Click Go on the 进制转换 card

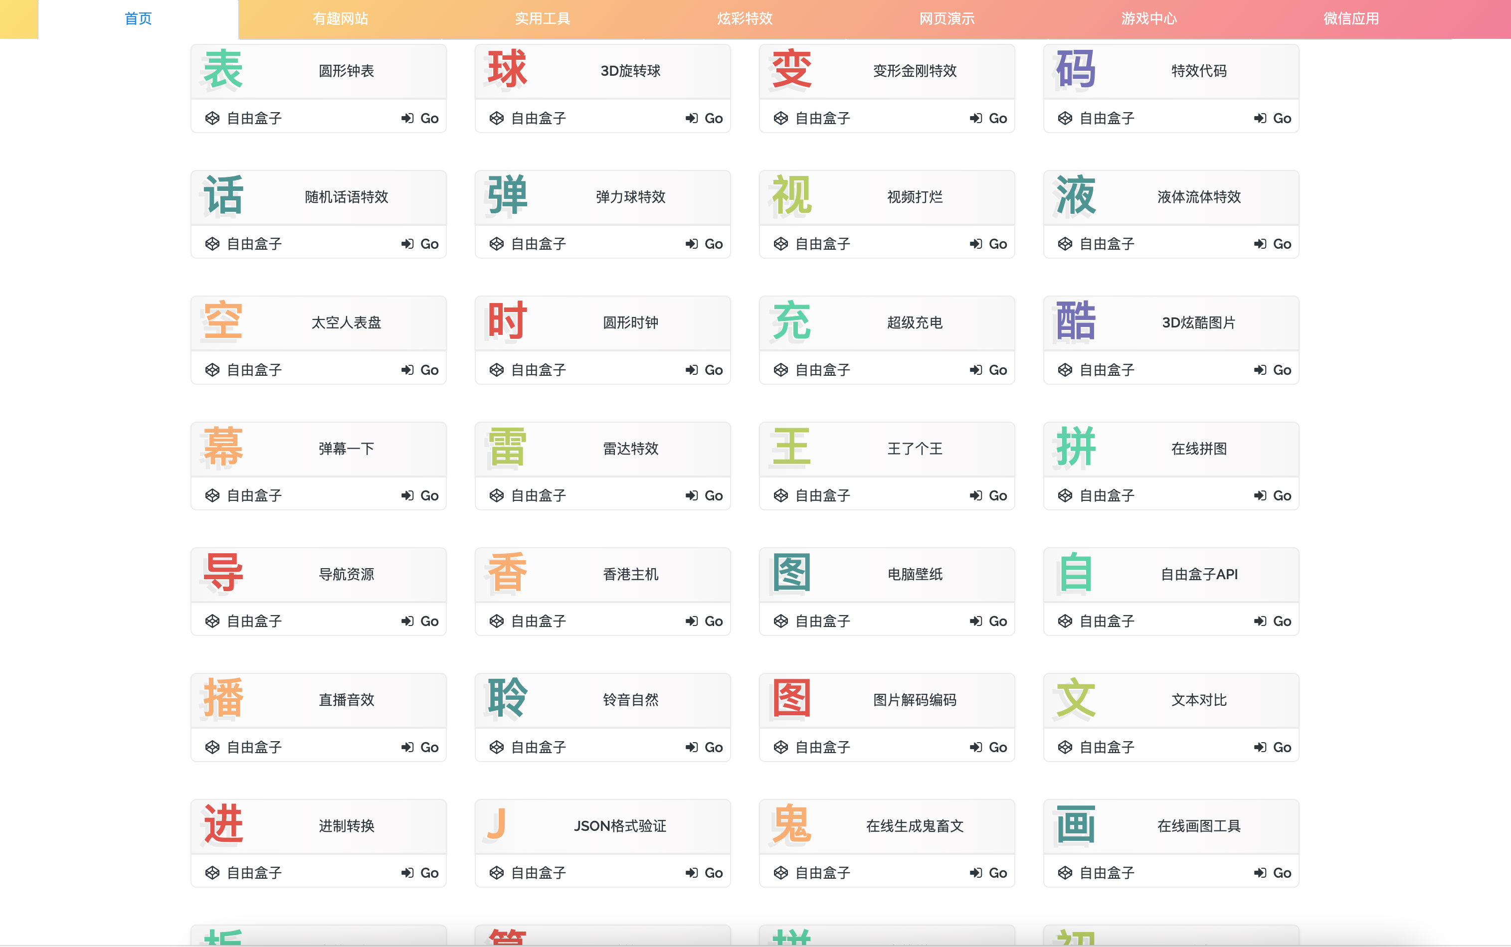pyautogui.click(x=420, y=873)
